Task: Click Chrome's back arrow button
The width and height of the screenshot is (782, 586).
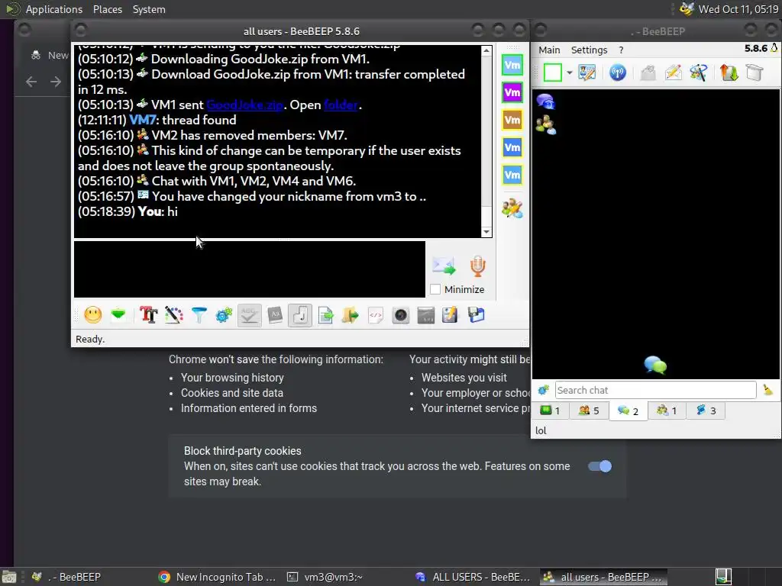Action: 31,82
